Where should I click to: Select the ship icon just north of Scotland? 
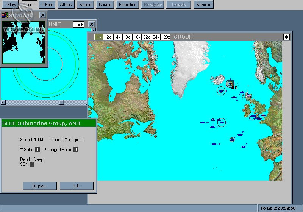(x=242, y=92)
